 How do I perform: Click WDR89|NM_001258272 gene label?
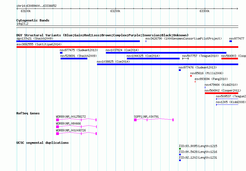tap(71, 117)
